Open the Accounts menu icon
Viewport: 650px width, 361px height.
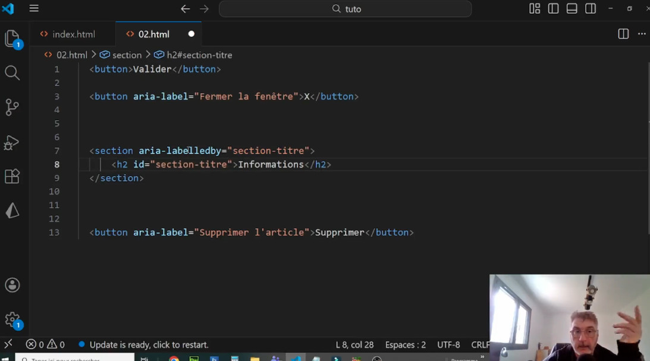pos(12,285)
